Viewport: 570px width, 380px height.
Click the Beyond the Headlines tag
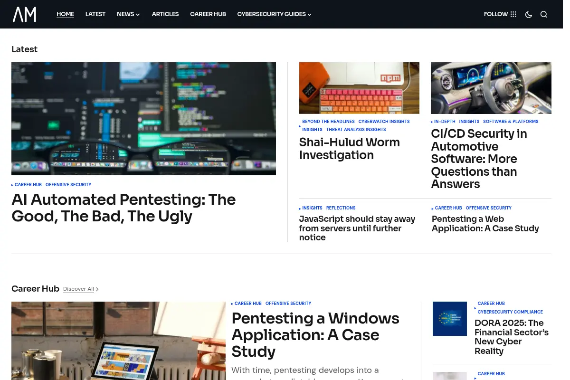pos(328,122)
